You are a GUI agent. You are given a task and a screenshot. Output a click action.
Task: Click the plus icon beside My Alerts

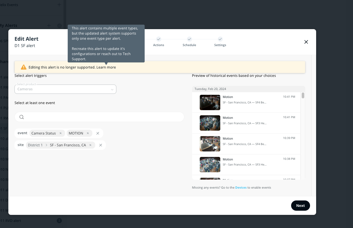point(49,26)
